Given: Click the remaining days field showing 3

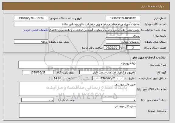Looking at the screenshot, I should click(x=133, y=48).
